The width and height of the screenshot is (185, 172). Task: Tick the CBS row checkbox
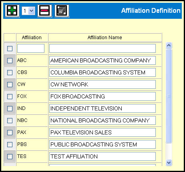[10, 72]
